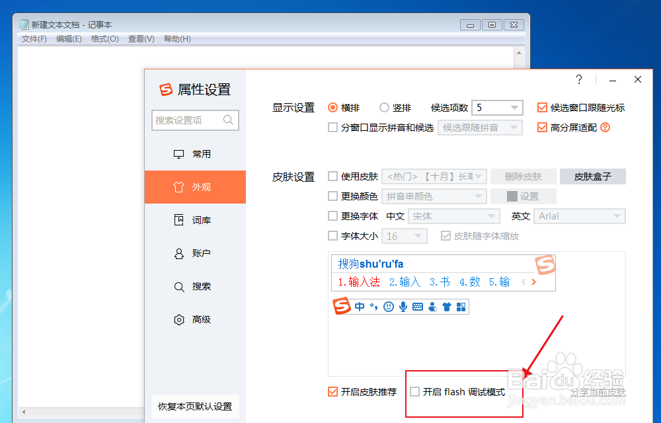
Task: Select the 竖排 radio button
Action: pyautogui.click(x=384, y=108)
